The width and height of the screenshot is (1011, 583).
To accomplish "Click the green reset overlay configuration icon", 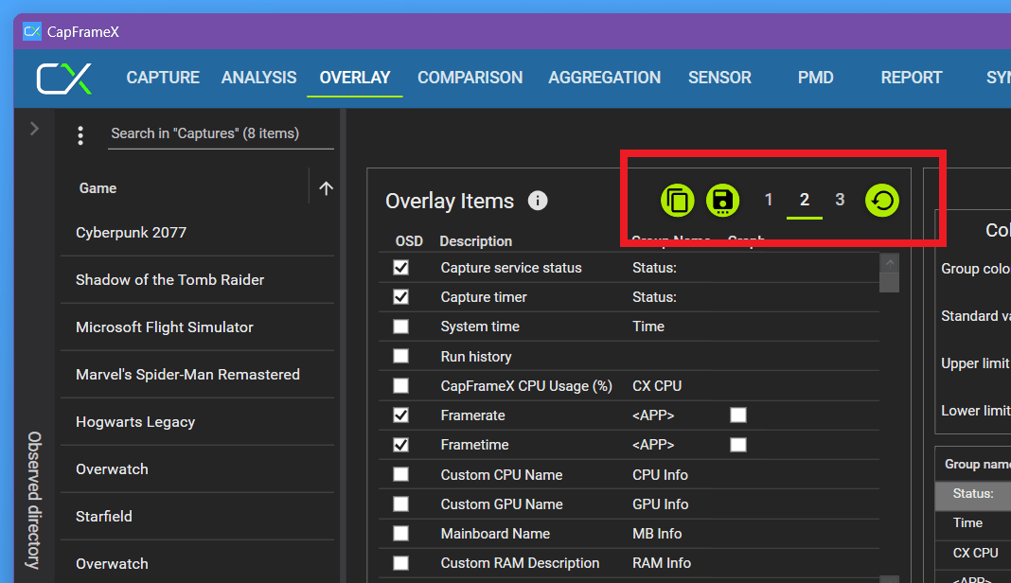I will pyautogui.click(x=881, y=201).
